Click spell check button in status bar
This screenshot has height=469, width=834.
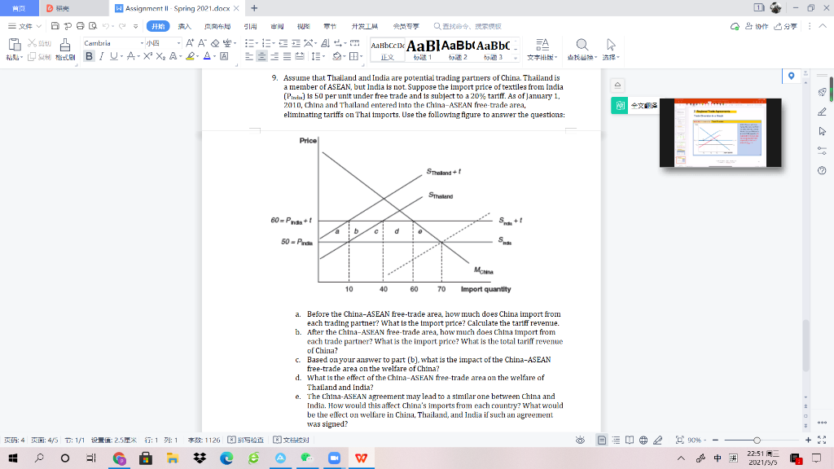[246, 440]
